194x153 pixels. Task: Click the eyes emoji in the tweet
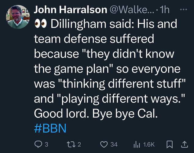click(40, 24)
